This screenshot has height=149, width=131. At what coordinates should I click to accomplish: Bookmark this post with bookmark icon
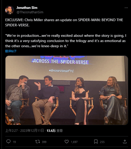click(96, 142)
